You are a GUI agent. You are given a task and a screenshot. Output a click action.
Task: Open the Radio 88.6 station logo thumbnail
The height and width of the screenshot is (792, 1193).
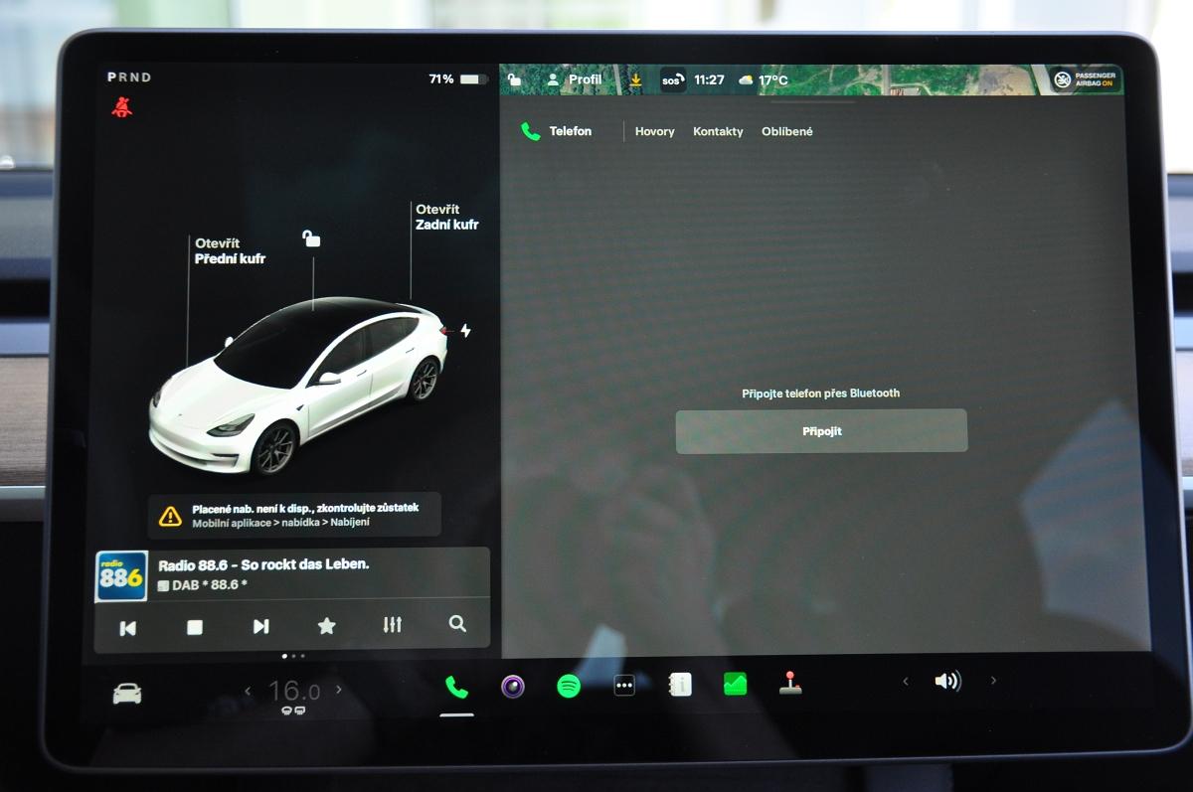[x=121, y=576]
